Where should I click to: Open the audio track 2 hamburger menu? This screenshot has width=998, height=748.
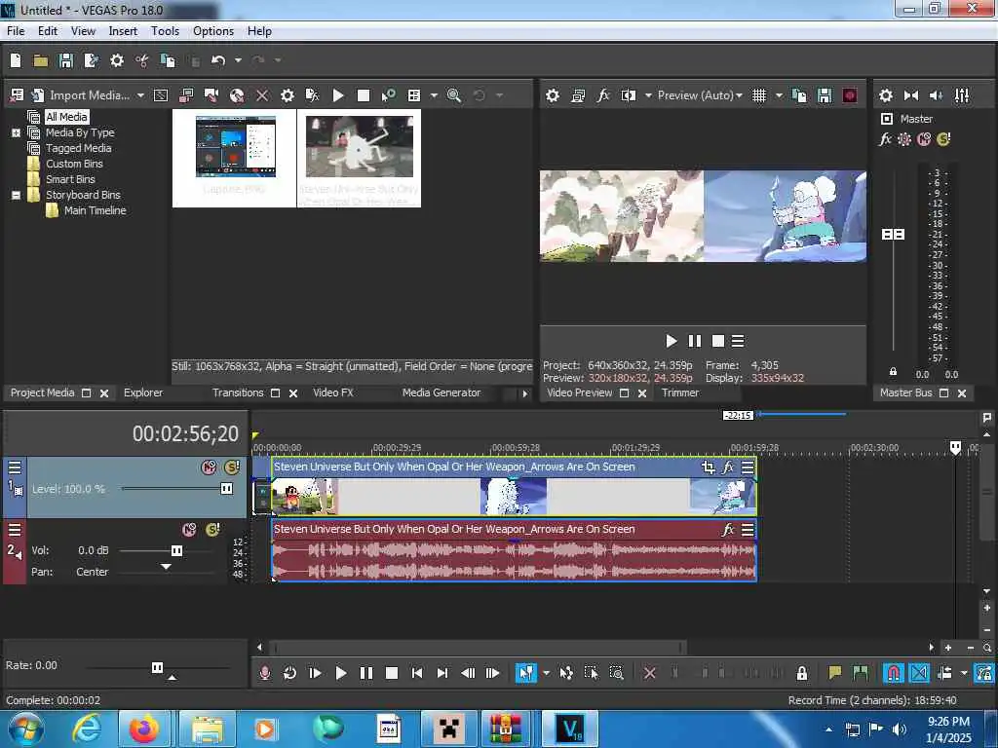click(x=15, y=530)
